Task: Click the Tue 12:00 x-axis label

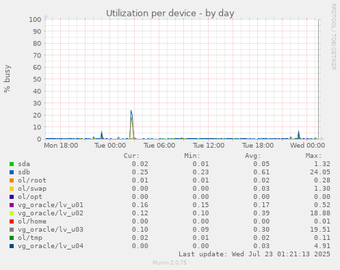Action: pos(209,146)
